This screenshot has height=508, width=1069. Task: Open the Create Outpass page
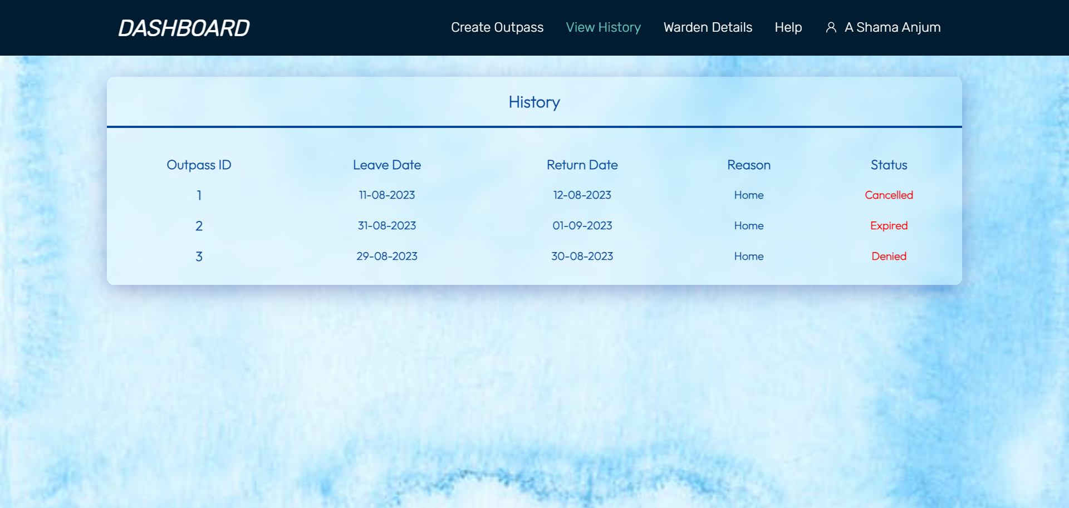click(497, 27)
